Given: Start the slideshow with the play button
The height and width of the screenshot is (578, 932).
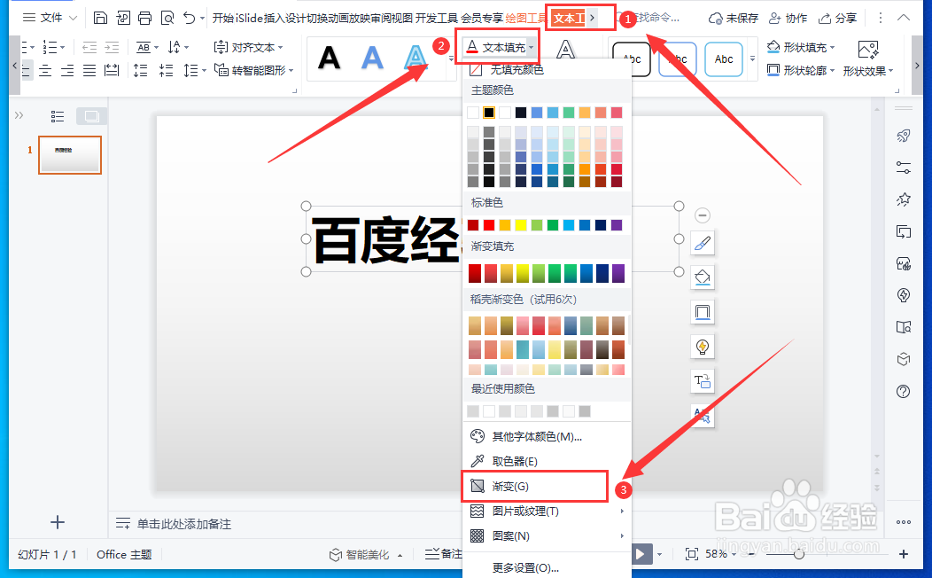Looking at the screenshot, I should [641, 554].
